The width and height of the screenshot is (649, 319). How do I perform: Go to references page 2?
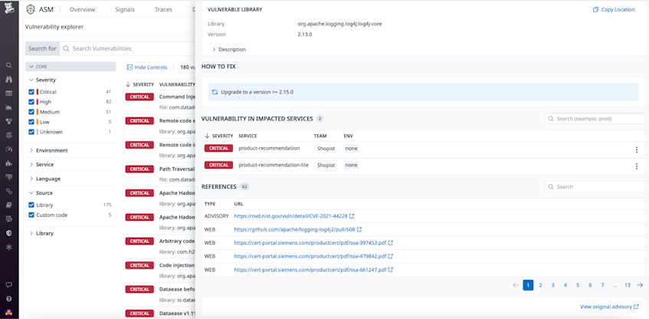point(540,285)
